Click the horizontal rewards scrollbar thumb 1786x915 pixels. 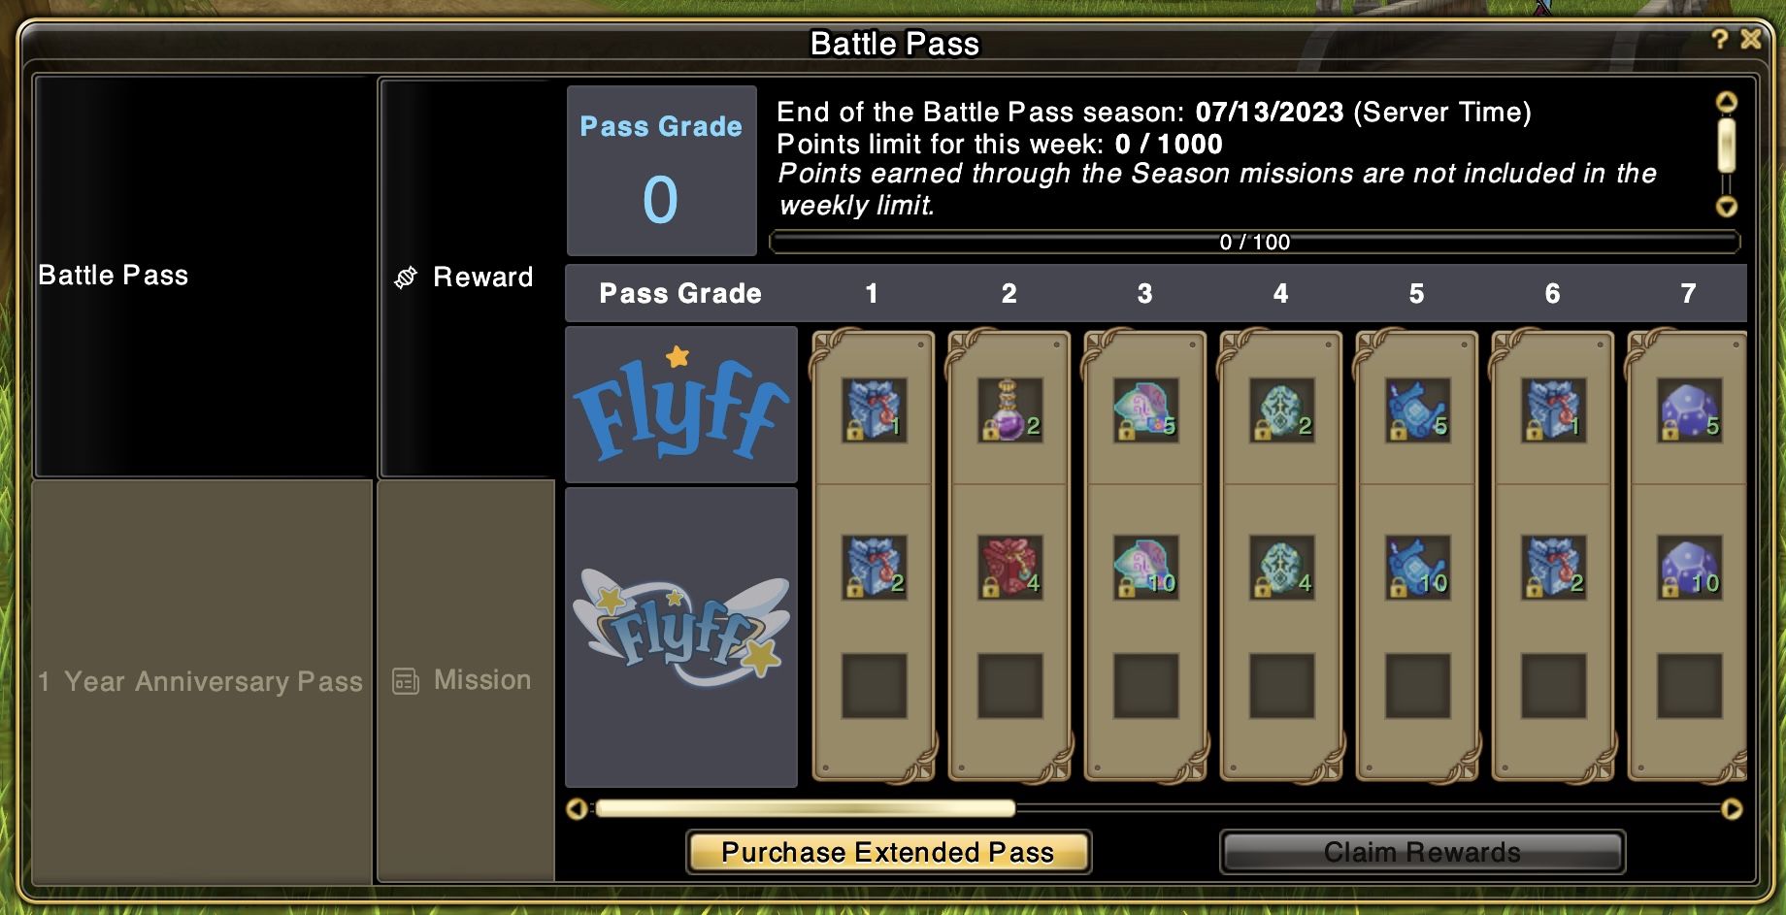pyautogui.click(x=806, y=808)
